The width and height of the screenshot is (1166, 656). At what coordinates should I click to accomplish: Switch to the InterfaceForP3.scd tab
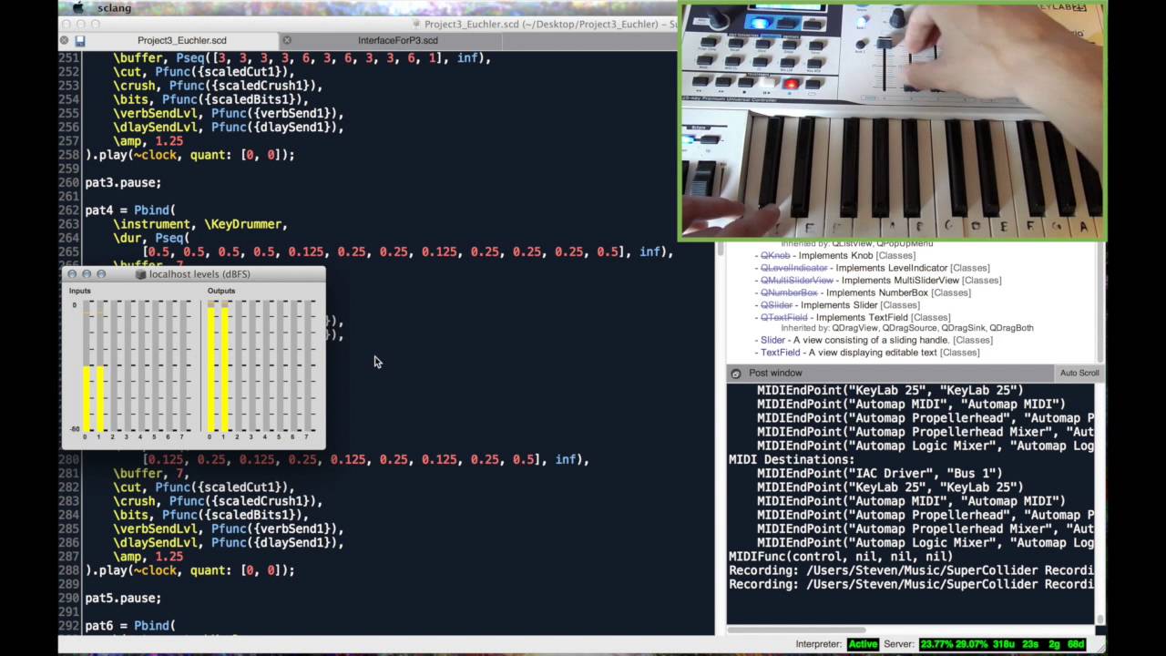(x=398, y=40)
